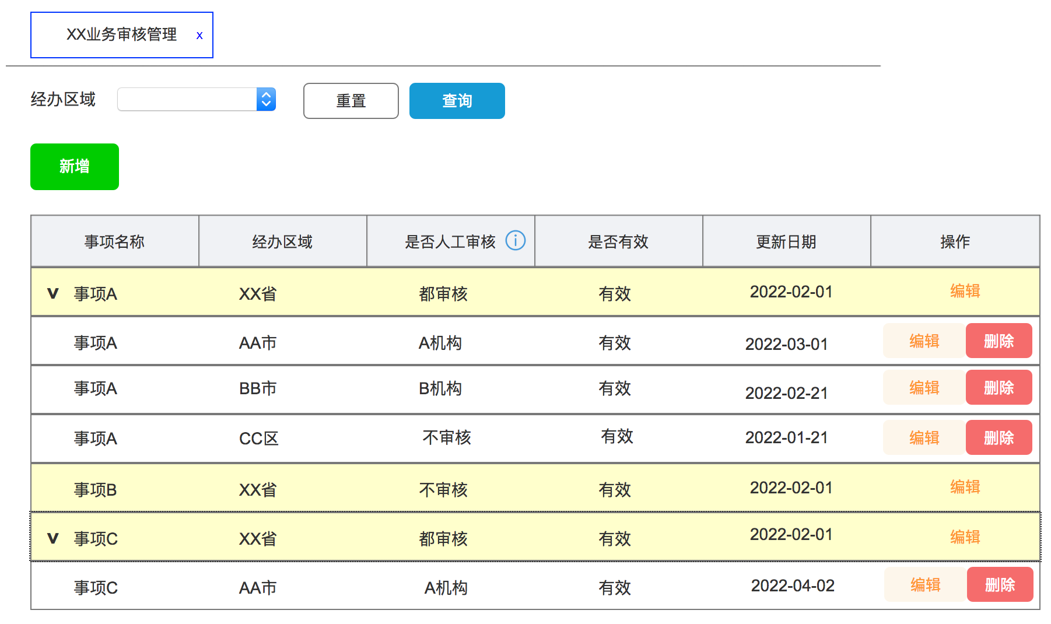Click the 是否人工审核 column header text
The height and width of the screenshot is (624, 1051).
pos(450,241)
